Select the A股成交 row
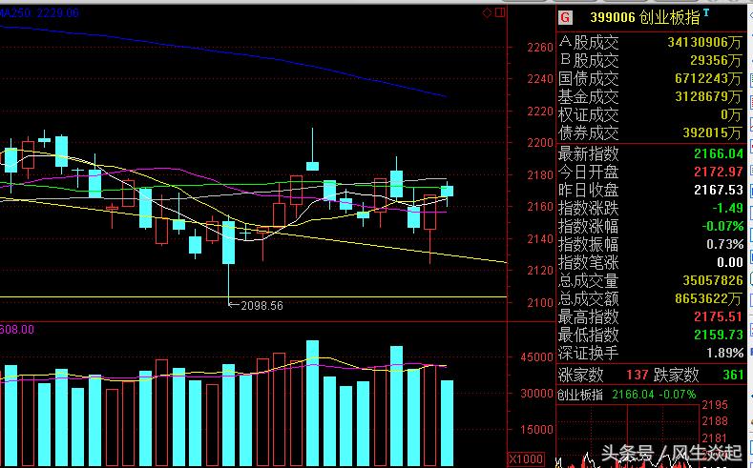 pyautogui.click(x=650, y=42)
